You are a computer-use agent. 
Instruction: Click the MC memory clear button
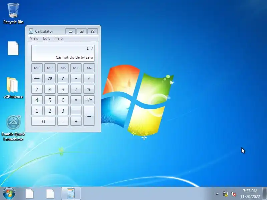coord(37,68)
